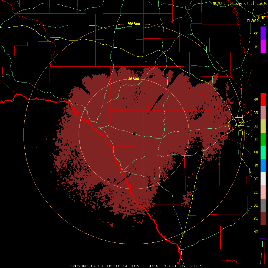Click the black radar site dot at center
The width and height of the screenshot is (268, 268).
(134, 134)
